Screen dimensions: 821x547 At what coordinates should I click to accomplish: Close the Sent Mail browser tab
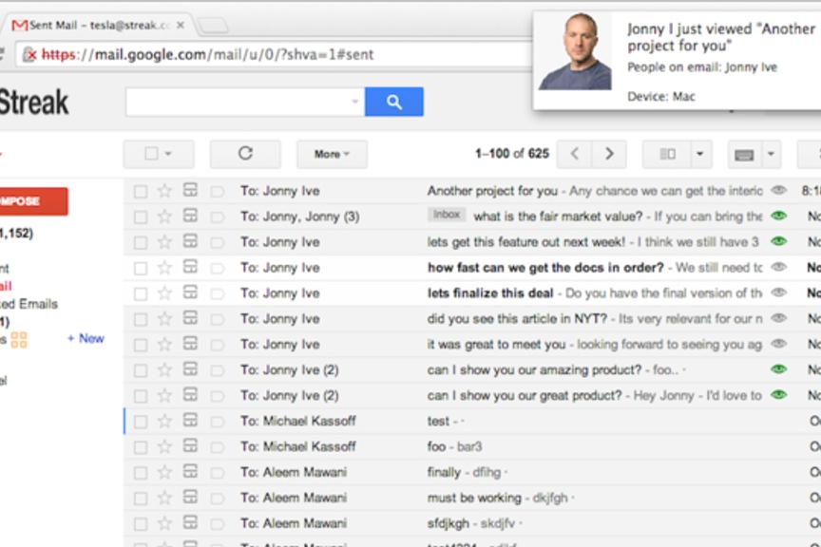(181, 25)
